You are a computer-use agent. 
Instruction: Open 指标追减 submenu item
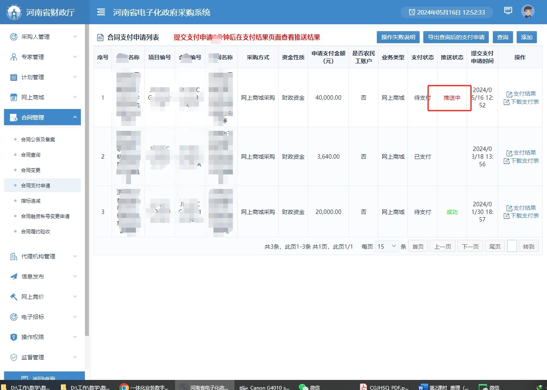click(31, 201)
